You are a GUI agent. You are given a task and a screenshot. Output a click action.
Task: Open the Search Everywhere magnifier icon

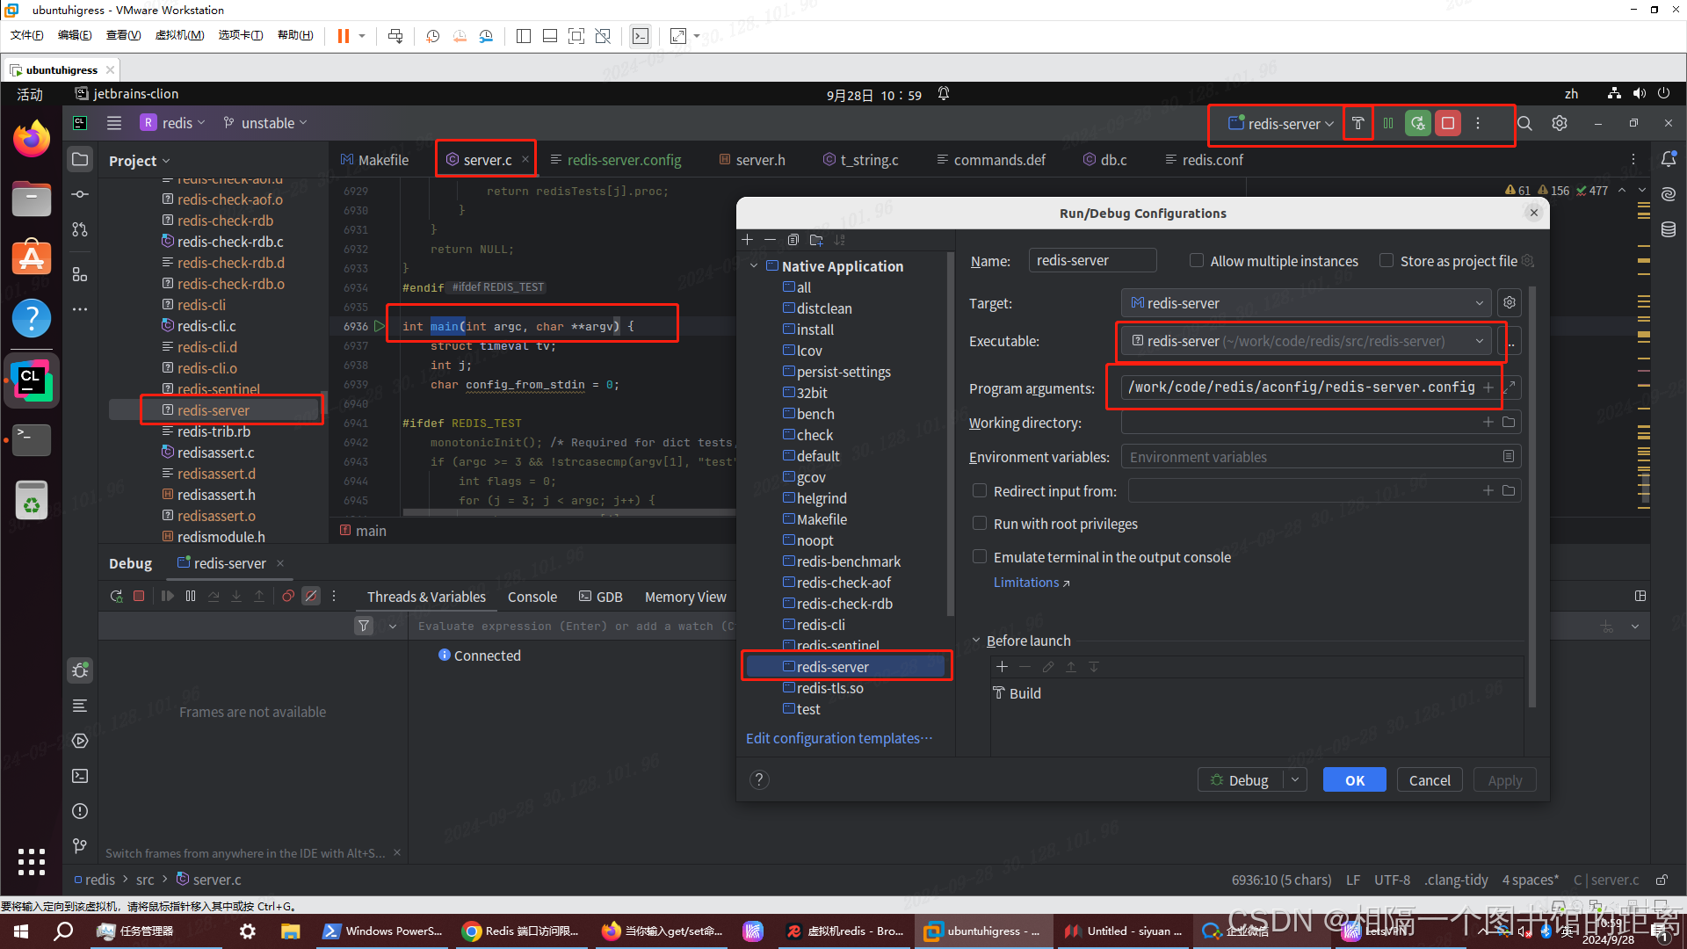[x=1524, y=124]
